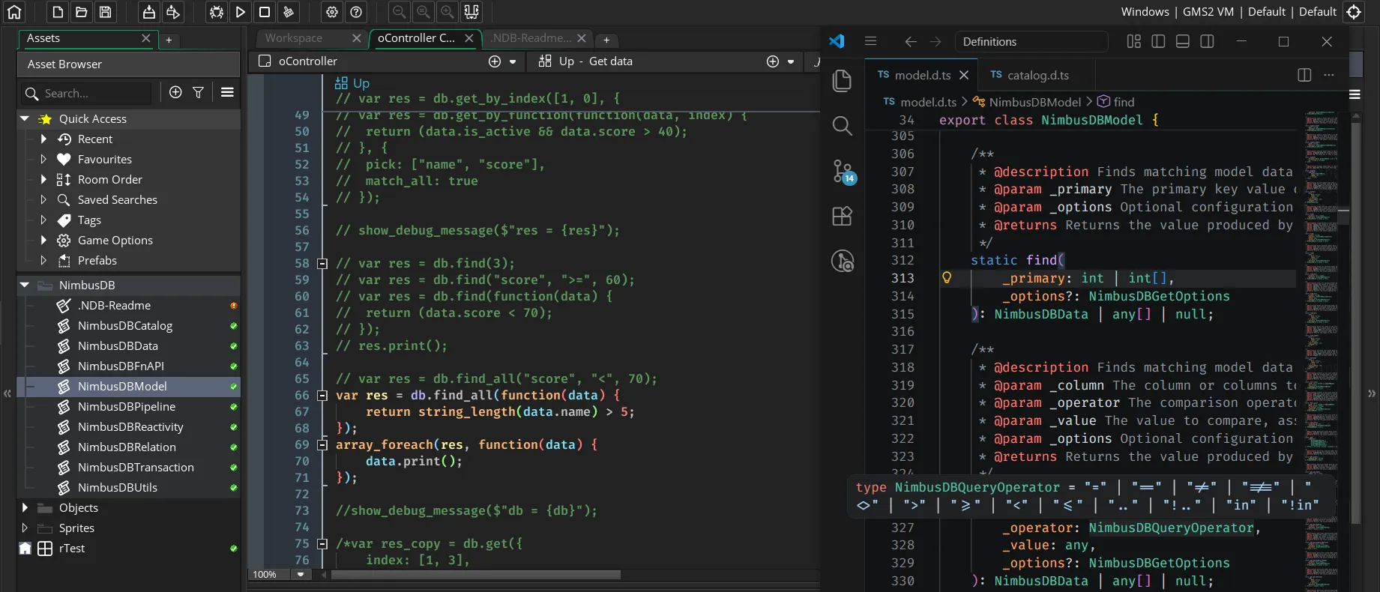Open Game Options gear in top toolbar
This screenshot has height=592, width=1380.
pos(332,12)
